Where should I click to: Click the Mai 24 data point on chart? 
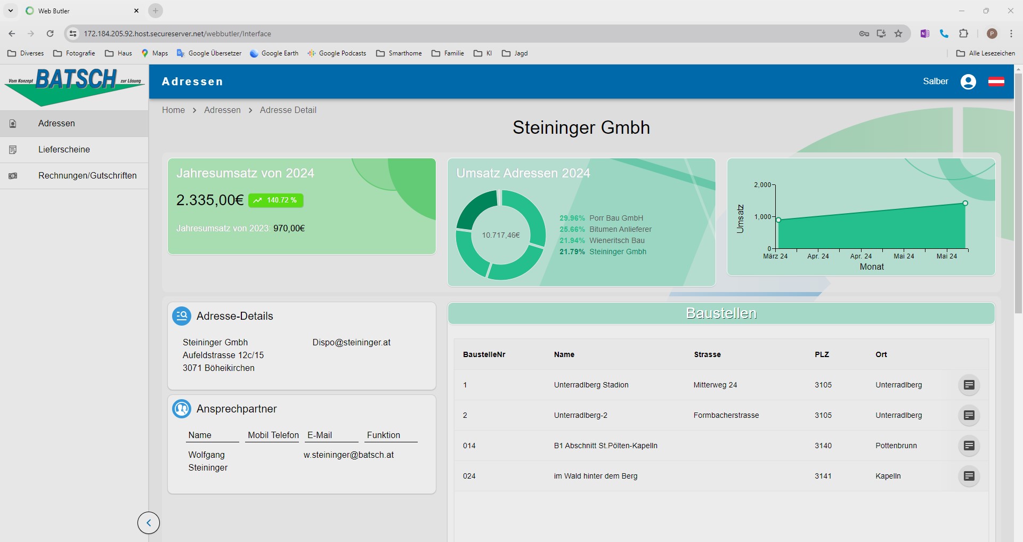(965, 203)
